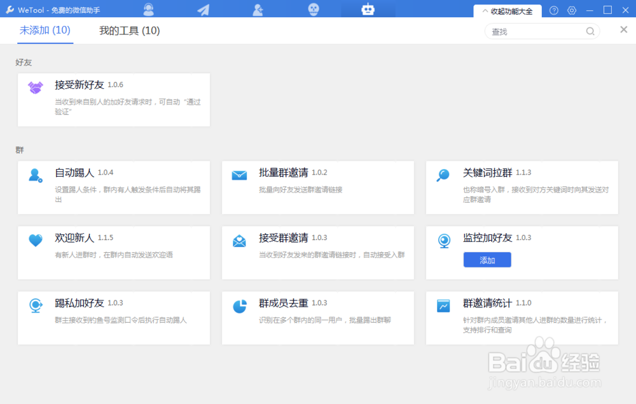Click the envelope icon of 批量群邀请
The width and height of the screenshot is (636, 404).
[239, 175]
